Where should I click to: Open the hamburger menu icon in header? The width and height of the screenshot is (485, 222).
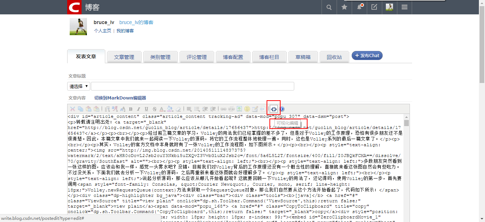(x=405, y=7)
